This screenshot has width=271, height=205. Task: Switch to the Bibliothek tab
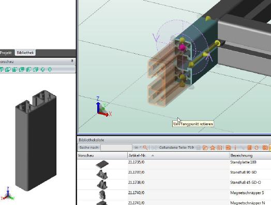(25, 53)
